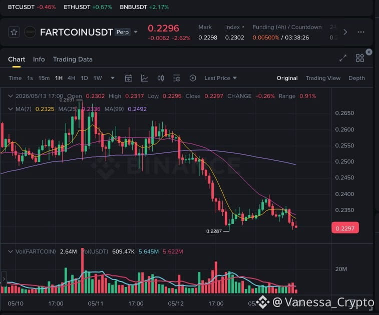Viewport: 379px width, 315px height.
Task: Click the MA(7) 0.2325 legend value
Action: pos(45,109)
